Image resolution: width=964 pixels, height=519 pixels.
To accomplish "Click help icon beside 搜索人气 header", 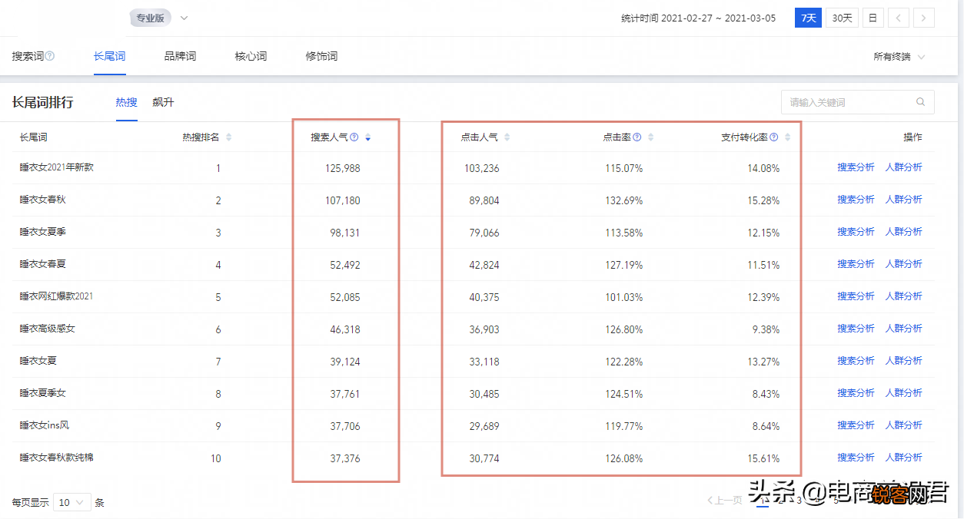I will [354, 137].
